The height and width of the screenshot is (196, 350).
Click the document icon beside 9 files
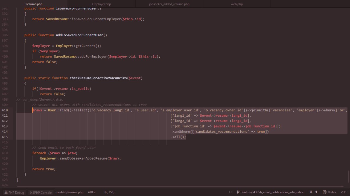point(325,192)
